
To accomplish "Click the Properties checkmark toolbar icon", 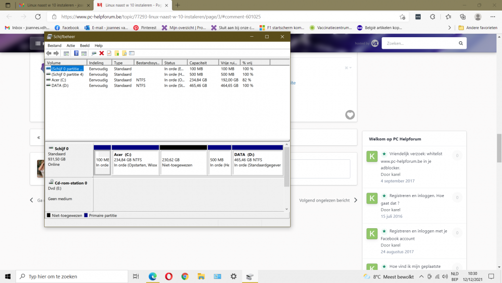I will (x=109, y=53).
